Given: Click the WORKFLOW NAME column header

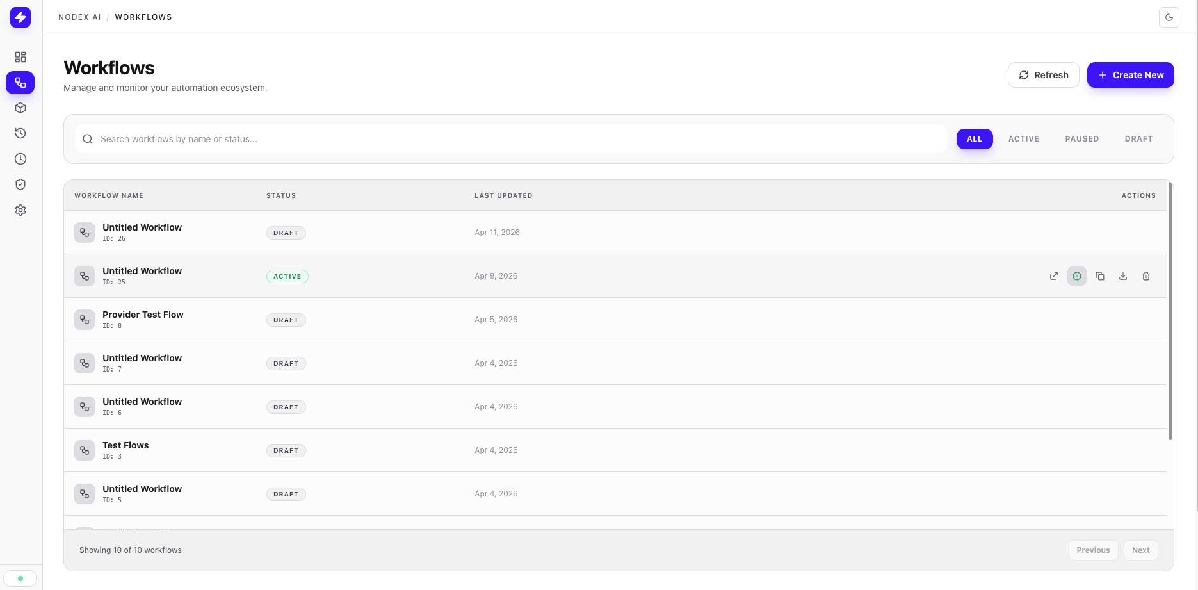Looking at the screenshot, I should (109, 196).
